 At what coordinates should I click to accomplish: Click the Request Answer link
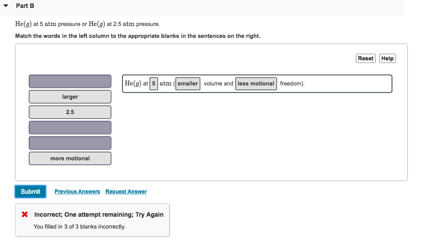click(x=126, y=192)
